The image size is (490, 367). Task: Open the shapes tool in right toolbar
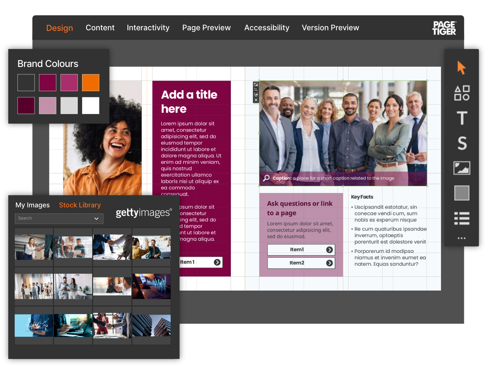point(462,93)
